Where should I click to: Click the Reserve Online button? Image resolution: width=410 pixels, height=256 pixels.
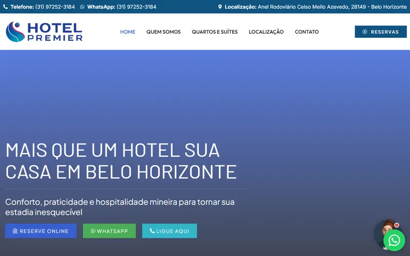[41, 231]
